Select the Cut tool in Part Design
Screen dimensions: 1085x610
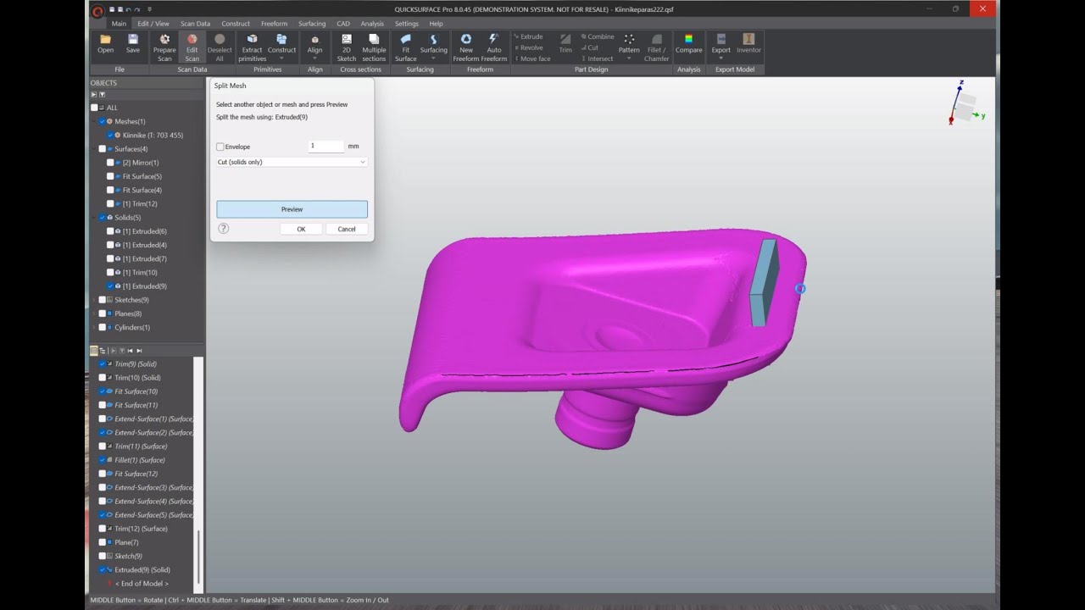pyautogui.click(x=591, y=48)
